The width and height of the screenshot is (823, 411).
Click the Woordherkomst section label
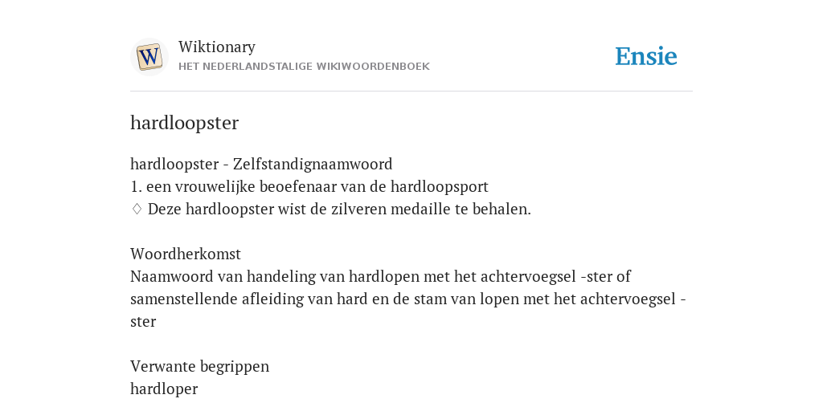click(186, 254)
